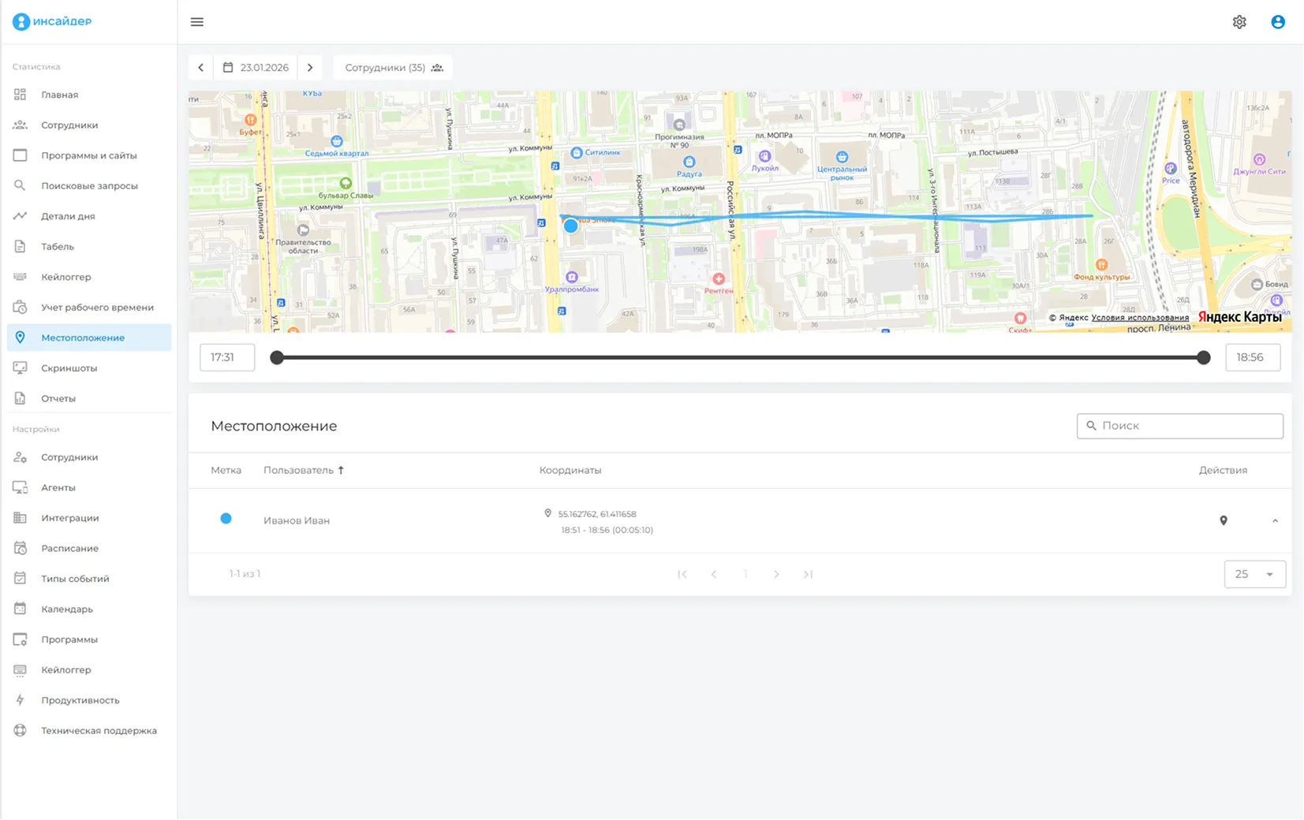Go to previous day arrow
Viewport: 1304px width, 820px height.
pos(201,68)
